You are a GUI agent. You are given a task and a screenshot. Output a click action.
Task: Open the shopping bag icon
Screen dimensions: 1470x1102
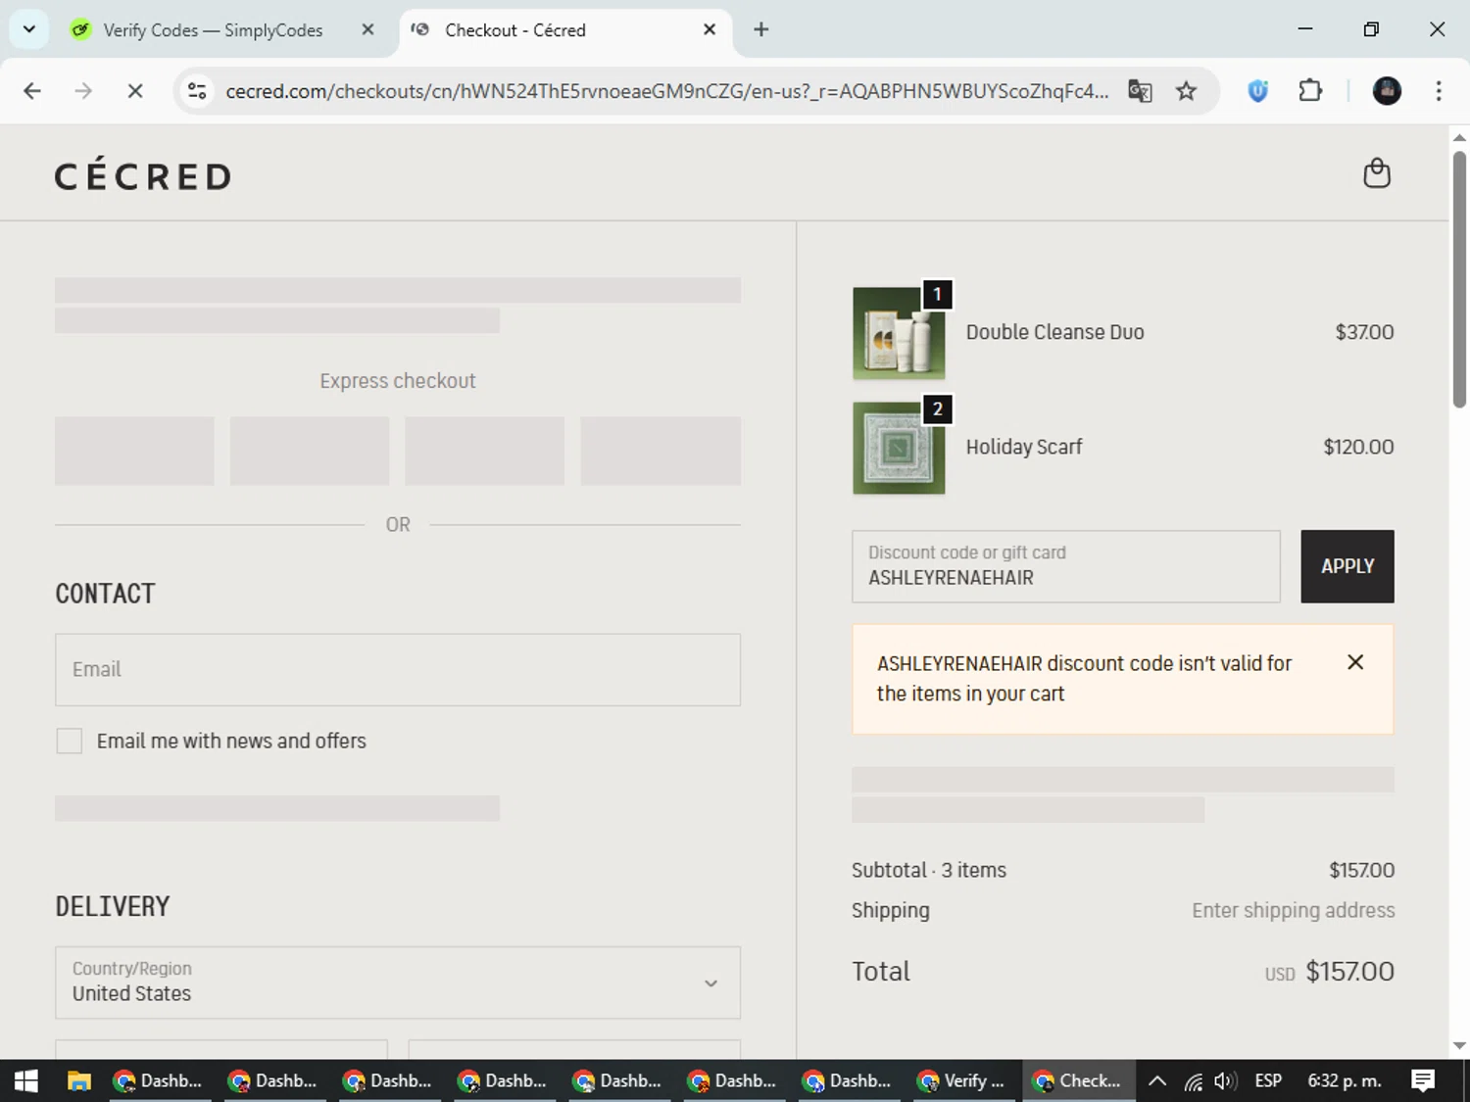click(1377, 173)
